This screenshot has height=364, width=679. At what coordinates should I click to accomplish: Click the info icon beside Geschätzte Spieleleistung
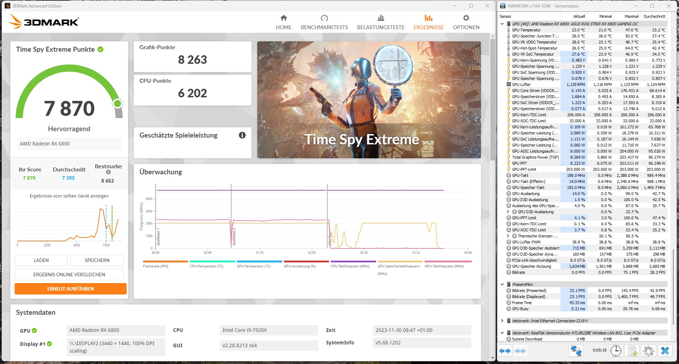click(242, 135)
